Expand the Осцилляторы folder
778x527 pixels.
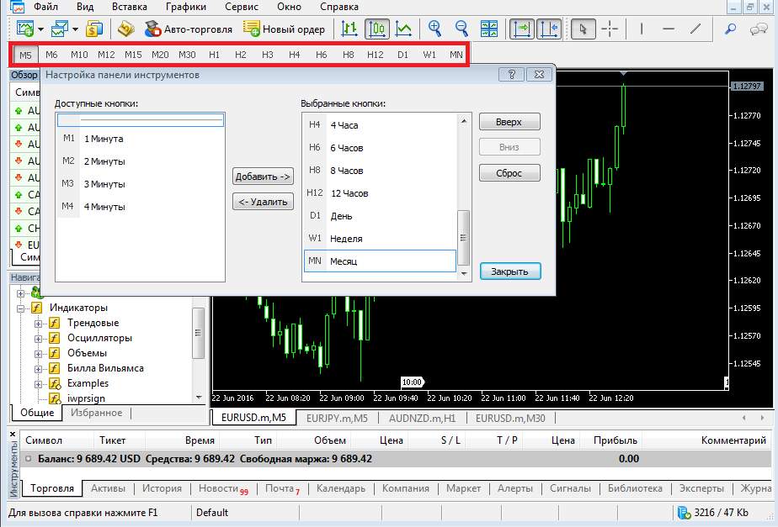(38, 339)
